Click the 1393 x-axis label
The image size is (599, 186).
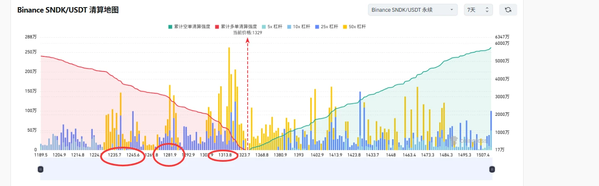pos(299,155)
